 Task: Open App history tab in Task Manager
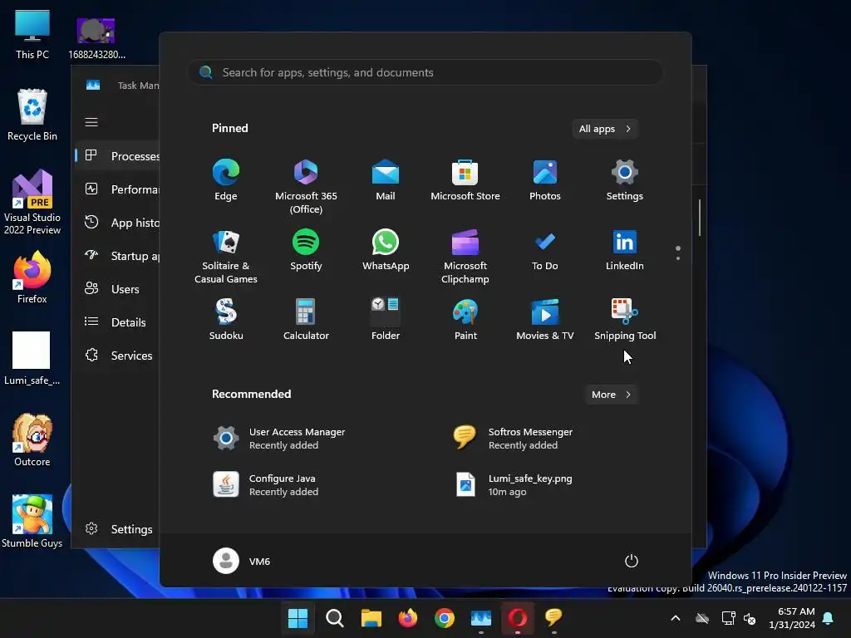coord(118,223)
